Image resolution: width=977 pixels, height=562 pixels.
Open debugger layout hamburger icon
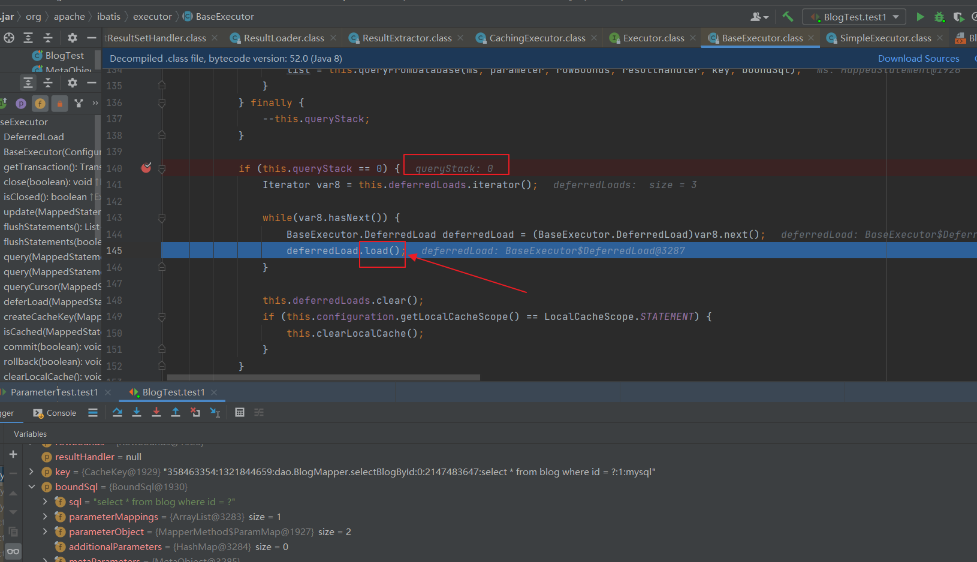coord(93,412)
